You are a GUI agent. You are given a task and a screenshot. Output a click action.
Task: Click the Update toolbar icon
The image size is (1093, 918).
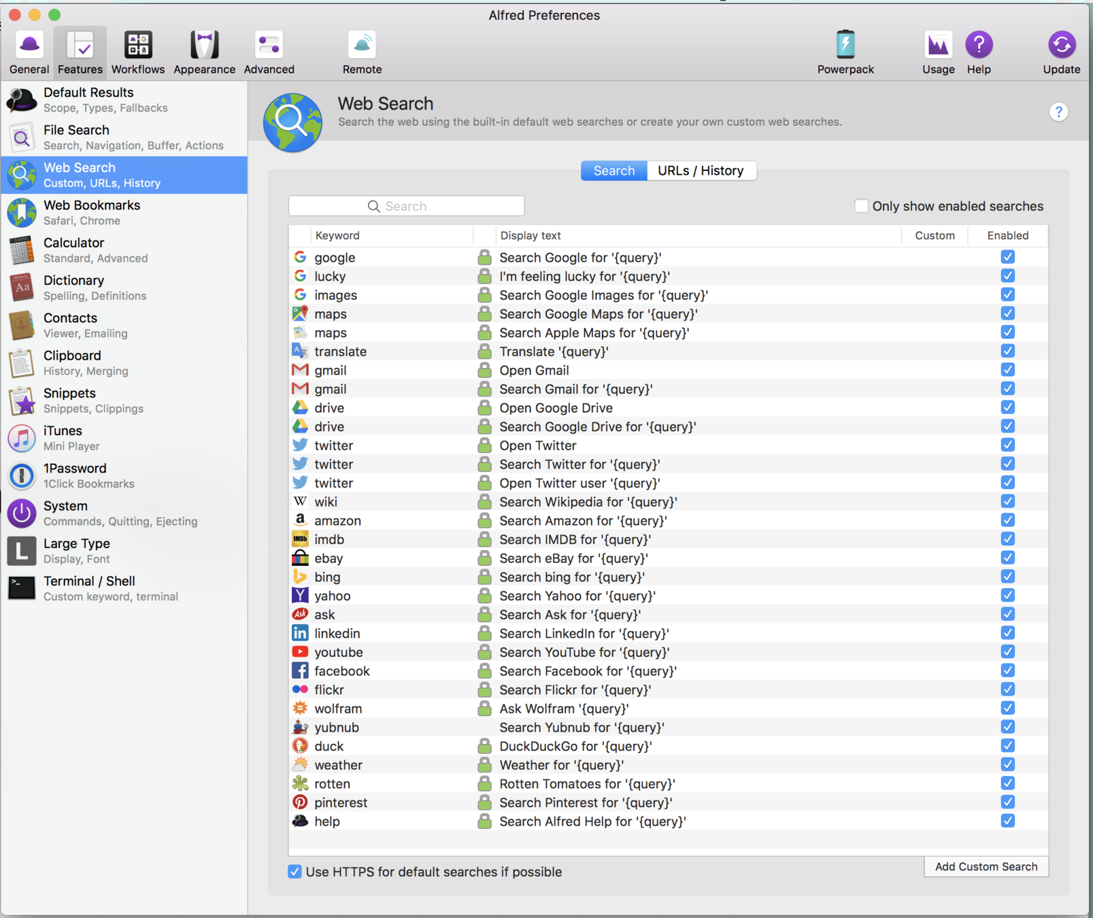coord(1062,52)
